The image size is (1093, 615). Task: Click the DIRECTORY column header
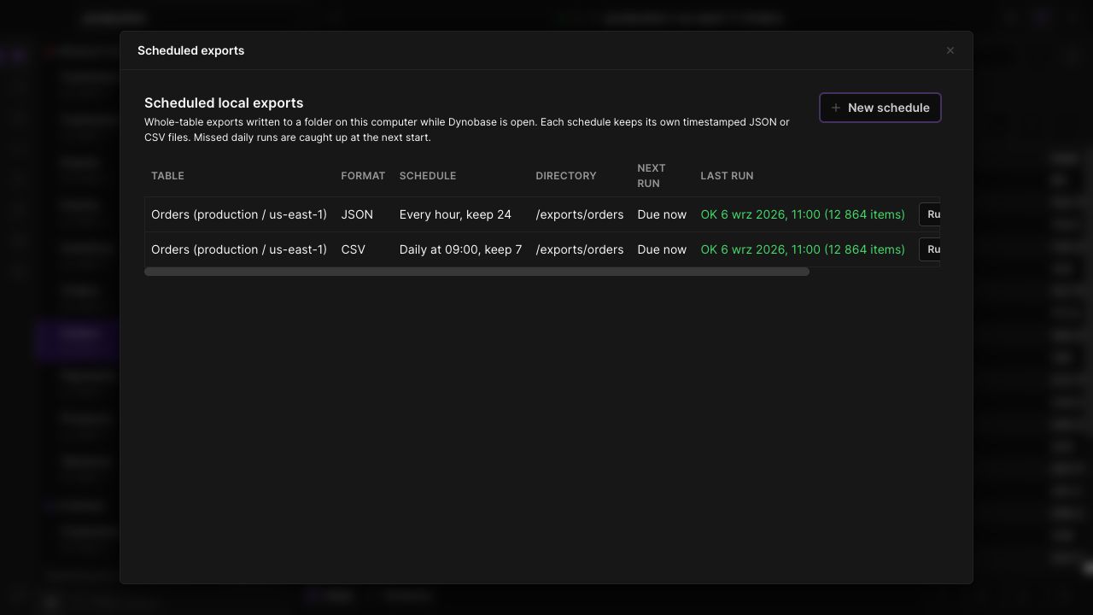click(566, 176)
